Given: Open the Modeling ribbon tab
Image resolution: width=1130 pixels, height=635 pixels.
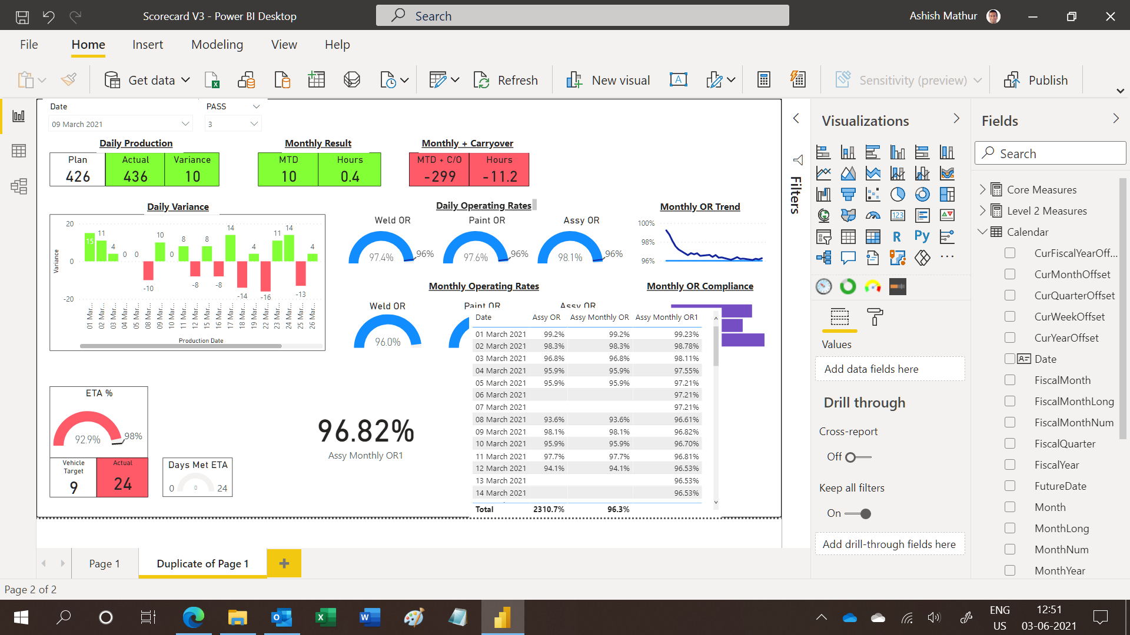Looking at the screenshot, I should point(217,45).
